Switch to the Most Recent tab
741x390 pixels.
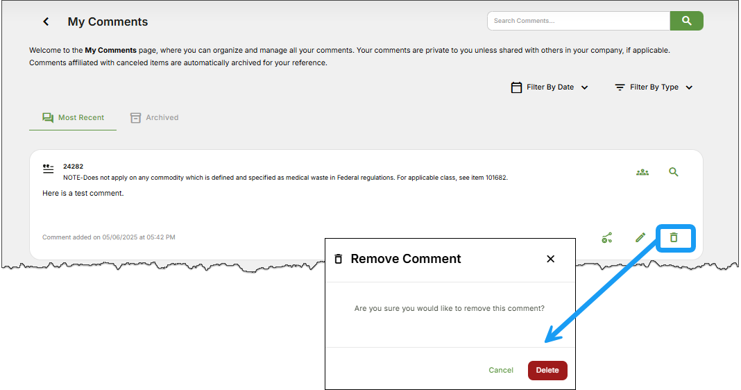[x=73, y=118]
